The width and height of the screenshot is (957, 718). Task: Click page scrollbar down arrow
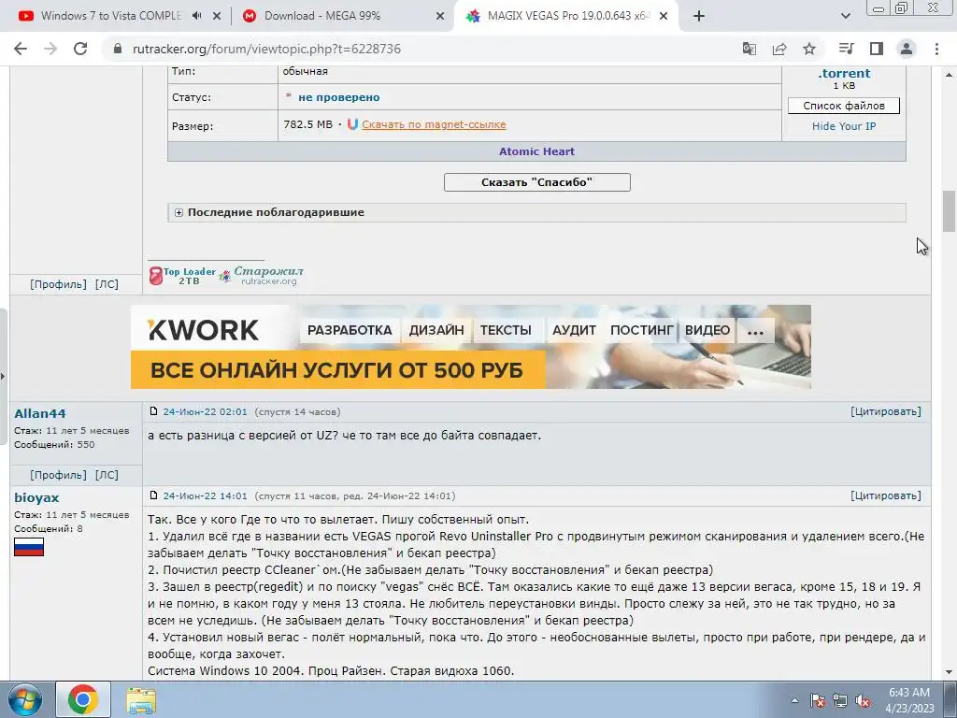tap(950, 672)
